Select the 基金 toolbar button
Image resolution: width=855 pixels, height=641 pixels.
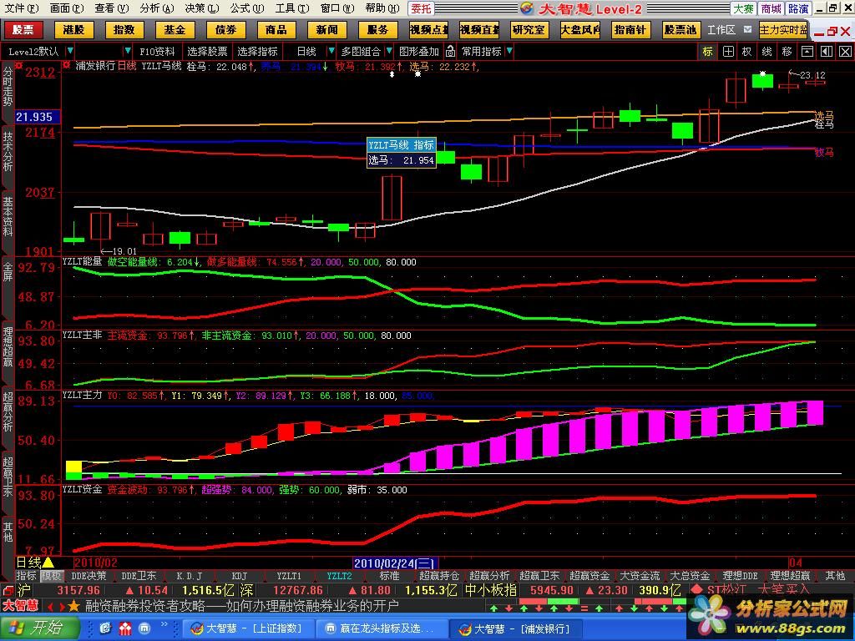tap(175, 30)
